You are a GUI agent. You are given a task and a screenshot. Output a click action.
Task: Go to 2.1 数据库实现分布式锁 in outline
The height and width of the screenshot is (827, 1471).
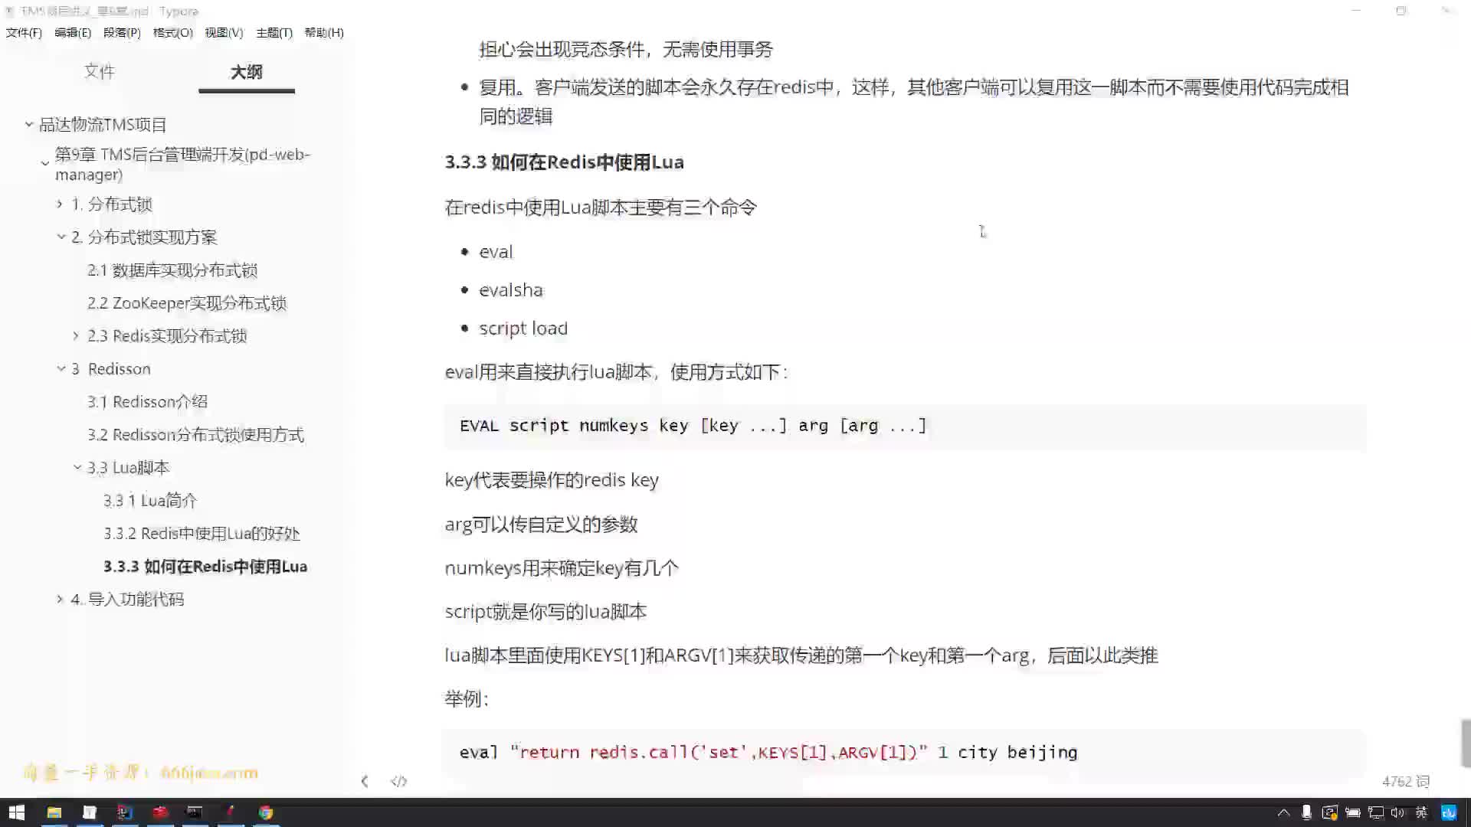[x=172, y=270]
